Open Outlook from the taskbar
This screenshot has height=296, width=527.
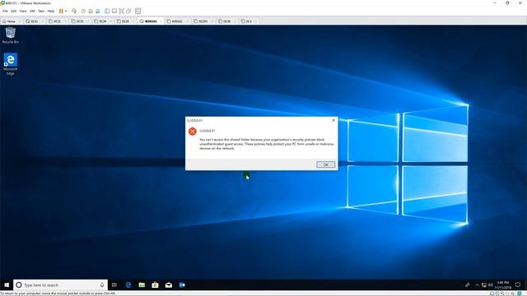point(182,285)
